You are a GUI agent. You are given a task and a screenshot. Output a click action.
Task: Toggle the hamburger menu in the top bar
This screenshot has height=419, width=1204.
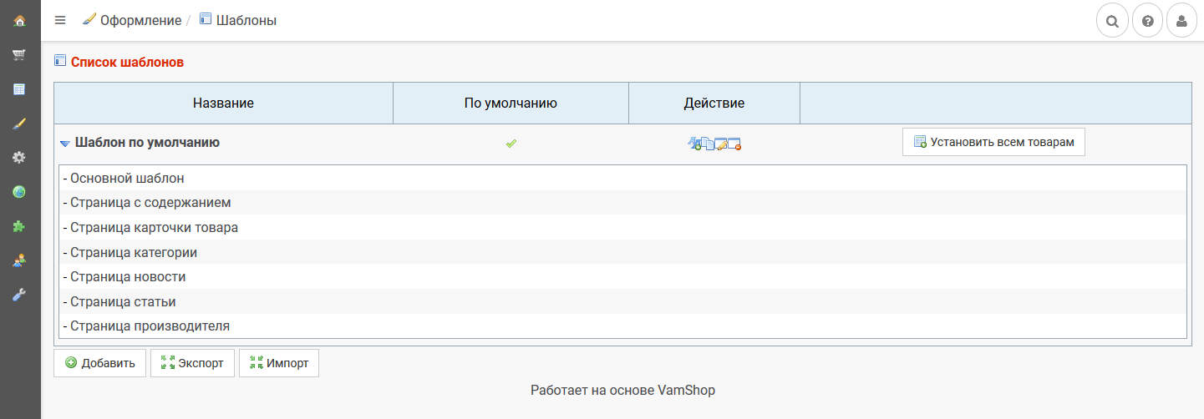[60, 20]
